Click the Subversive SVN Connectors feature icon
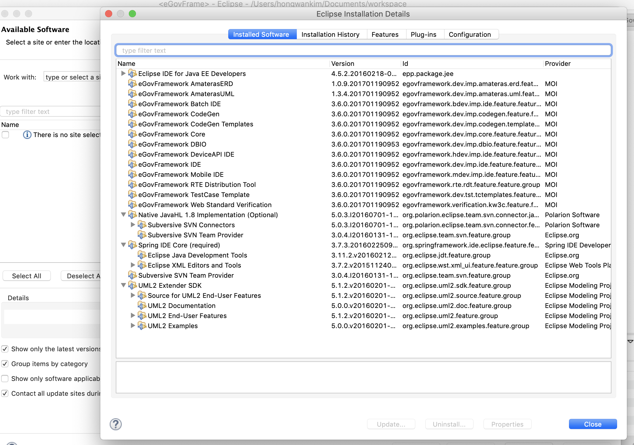Image resolution: width=634 pixels, height=445 pixels. click(142, 225)
